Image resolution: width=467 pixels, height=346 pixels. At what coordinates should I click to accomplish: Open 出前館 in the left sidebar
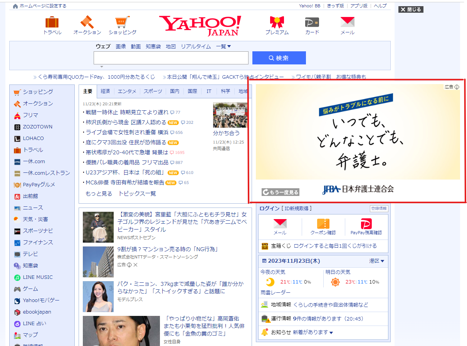pyautogui.click(x=30, y=196)
